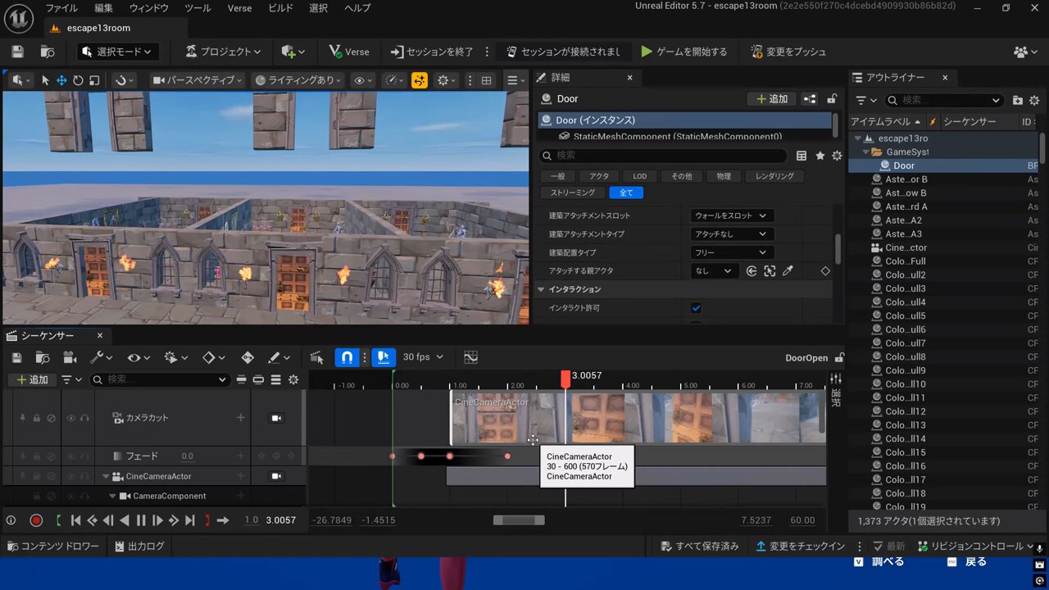Click the 変更をプッシュ button
Viewport: 1049px width, 590px height.
pyautogui.click(x=788, y=52)
